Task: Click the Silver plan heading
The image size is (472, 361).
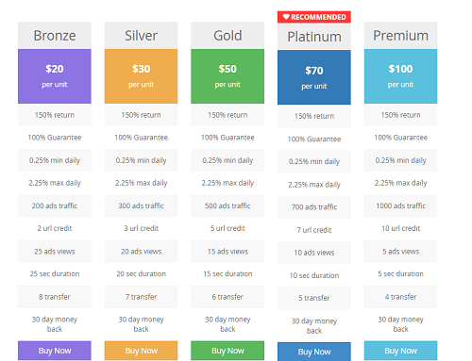Action: (x=141, y=35)
